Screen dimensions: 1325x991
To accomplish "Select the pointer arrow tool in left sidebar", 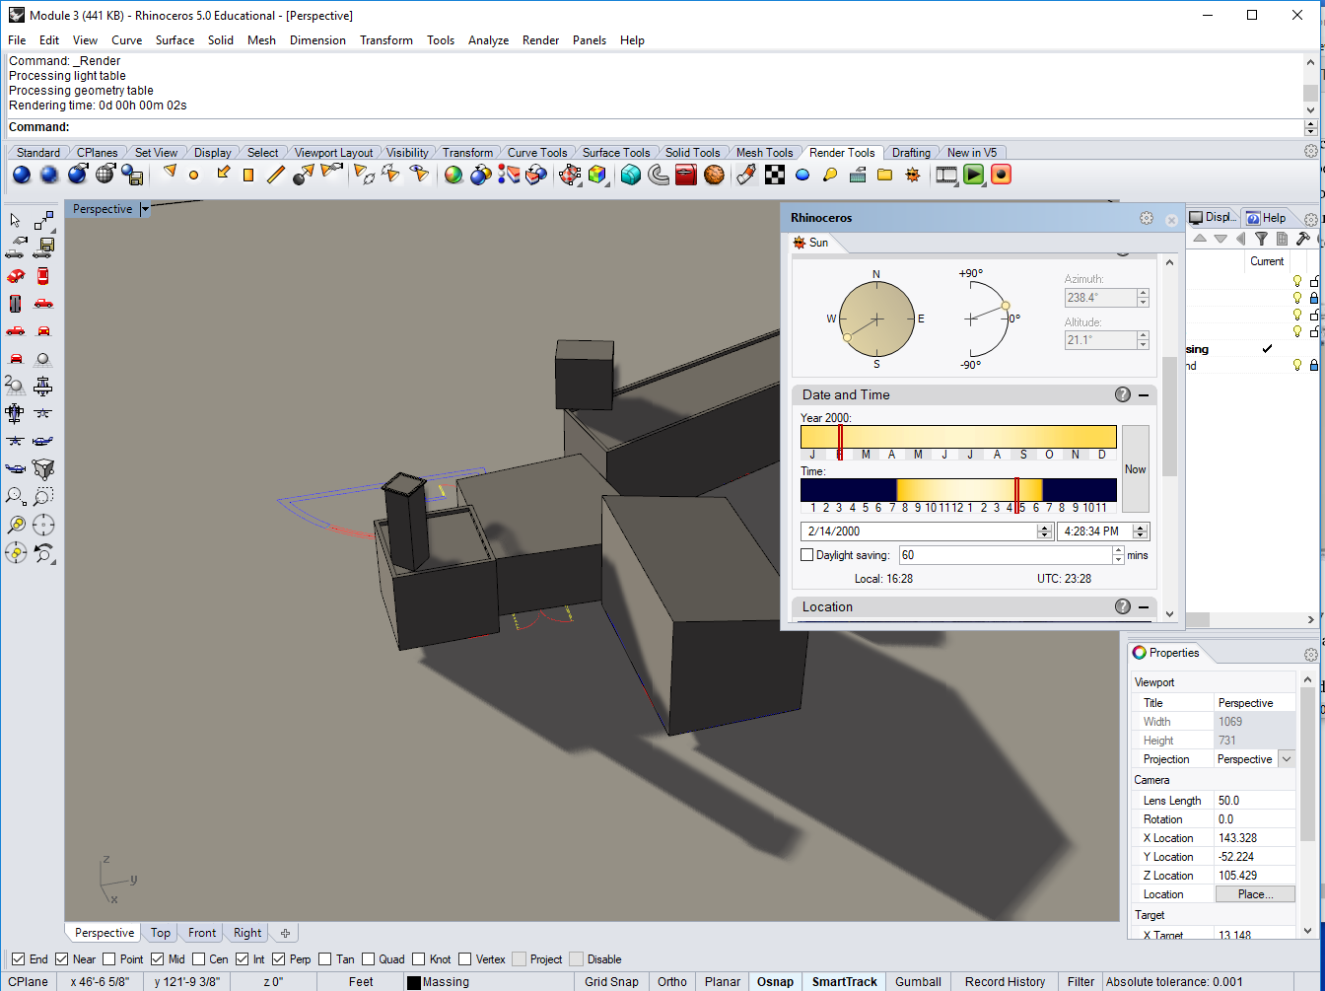I will click(x=16, y=220).
